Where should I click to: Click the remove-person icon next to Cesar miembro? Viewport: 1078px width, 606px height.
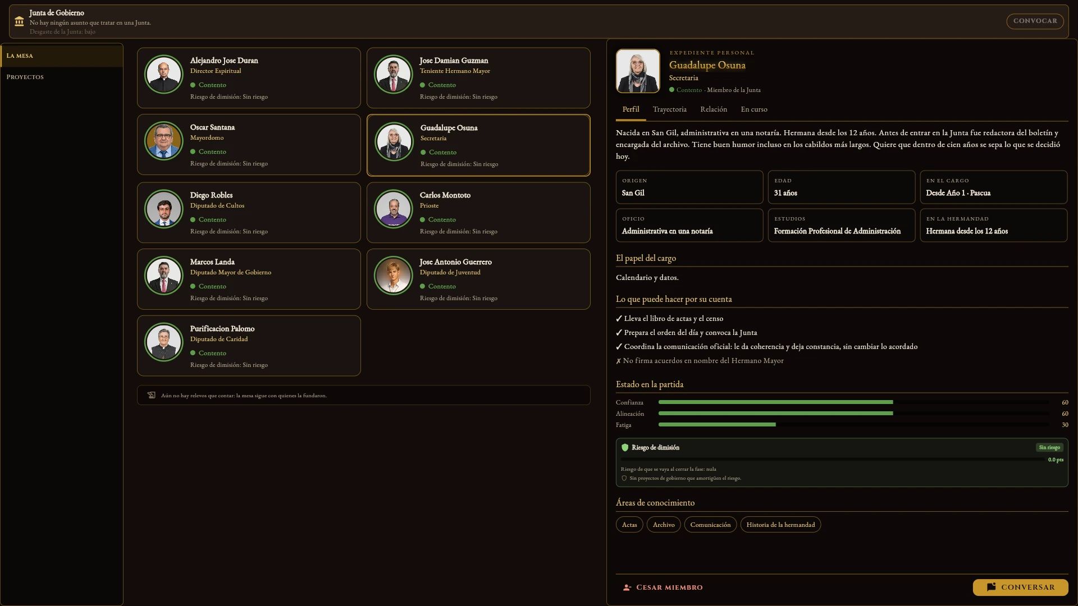(627, 587)
